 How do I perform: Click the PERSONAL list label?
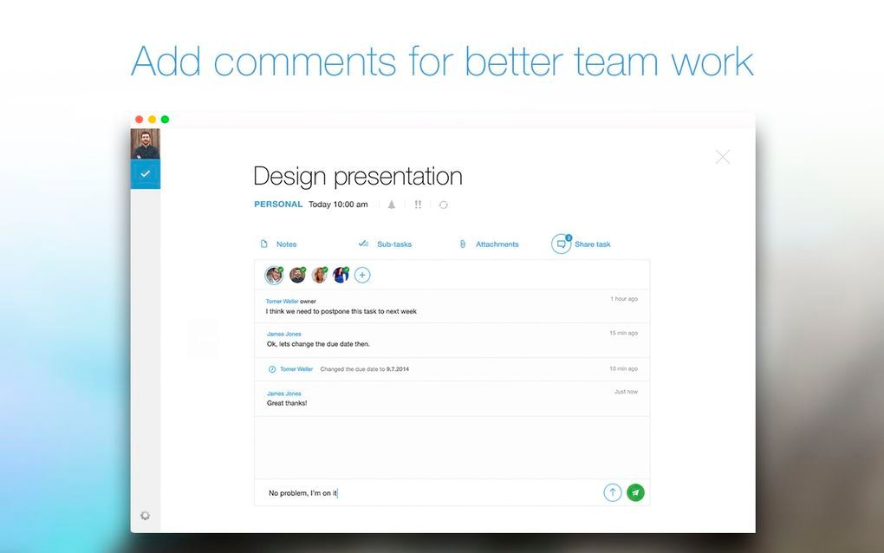pos(278,205)
